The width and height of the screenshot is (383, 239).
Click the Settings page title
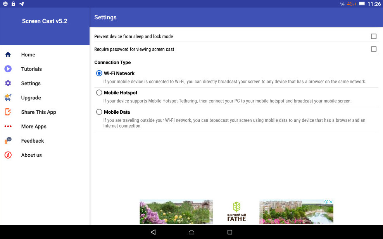[x=105, y=17]
